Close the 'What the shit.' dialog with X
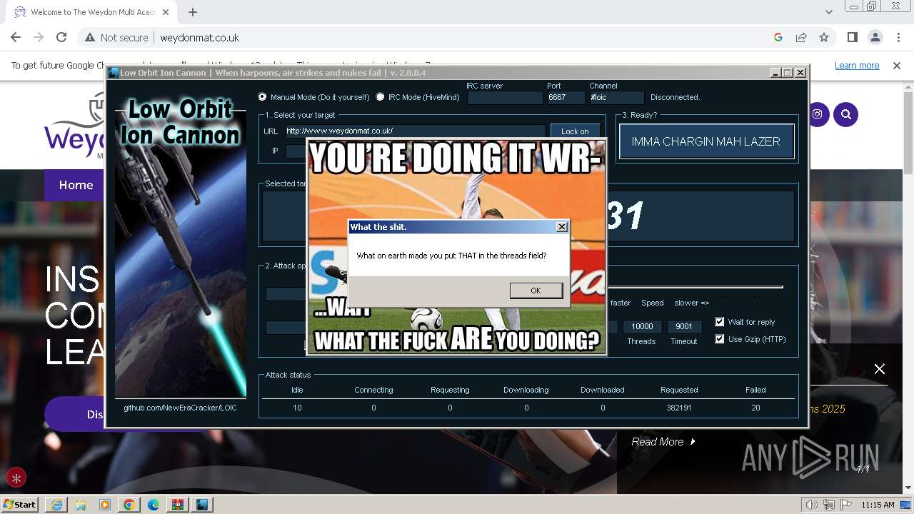The width and height of the screenshot is (914, 514). pyautogui.click(x=562, y=226)
